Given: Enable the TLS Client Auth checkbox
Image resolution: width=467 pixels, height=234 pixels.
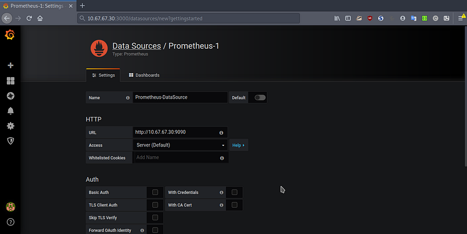Looking at the screenshot, I should [x=155, y=205].
